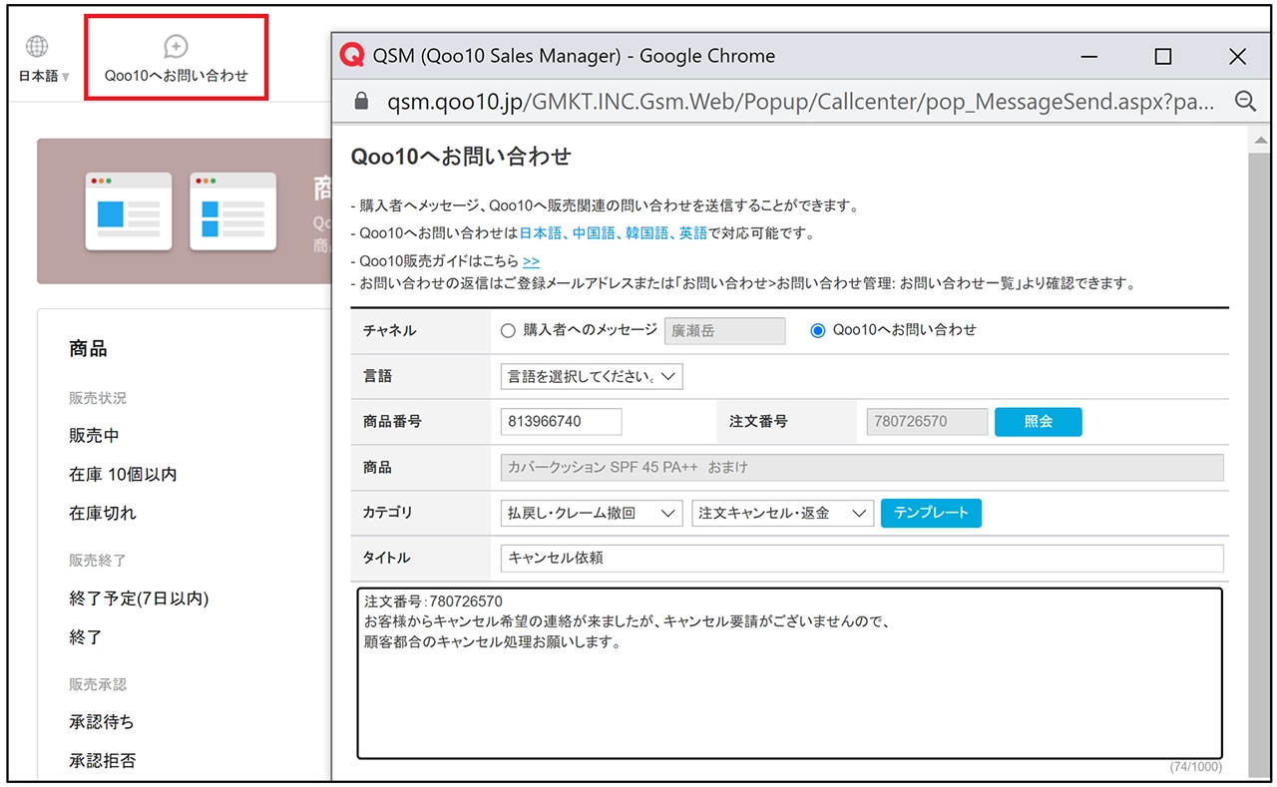Click the 注文番号 field showing 780726570
The image size is (1277, 787).
click(927, 422)
